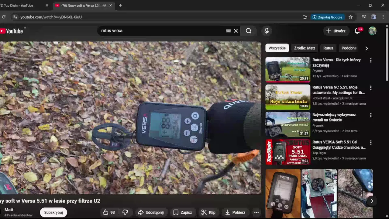389x219 pixels.
Task: Open Matt channel name link
Action: 9,210
